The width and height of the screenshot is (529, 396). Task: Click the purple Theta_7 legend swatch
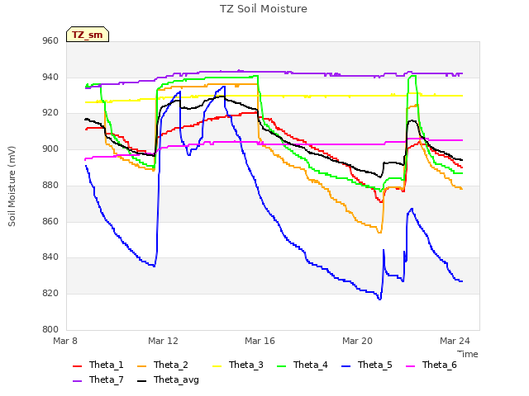pyautogui.click(x=77, y=381)
